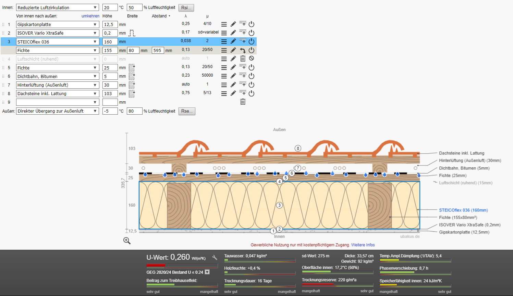Insert a layer after STEICOflex 036

(x=243, y=41)
